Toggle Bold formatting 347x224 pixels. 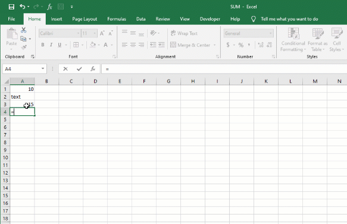(x=43, y=45)
